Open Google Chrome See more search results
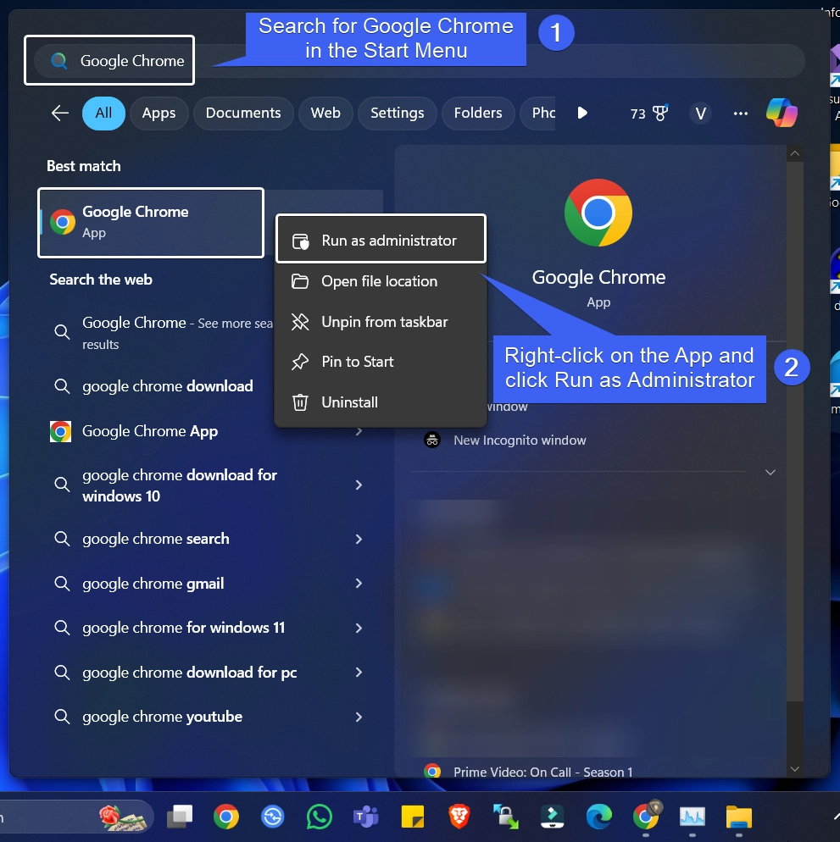The image size is (840, 842). [161, 333]
